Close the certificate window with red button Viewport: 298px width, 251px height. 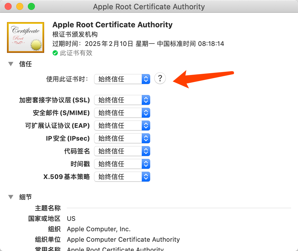tap(8, 6)
